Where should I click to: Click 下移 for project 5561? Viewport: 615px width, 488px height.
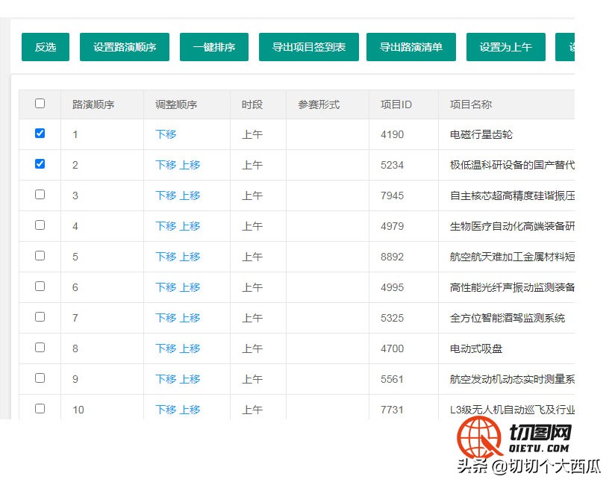pos(167,378)
